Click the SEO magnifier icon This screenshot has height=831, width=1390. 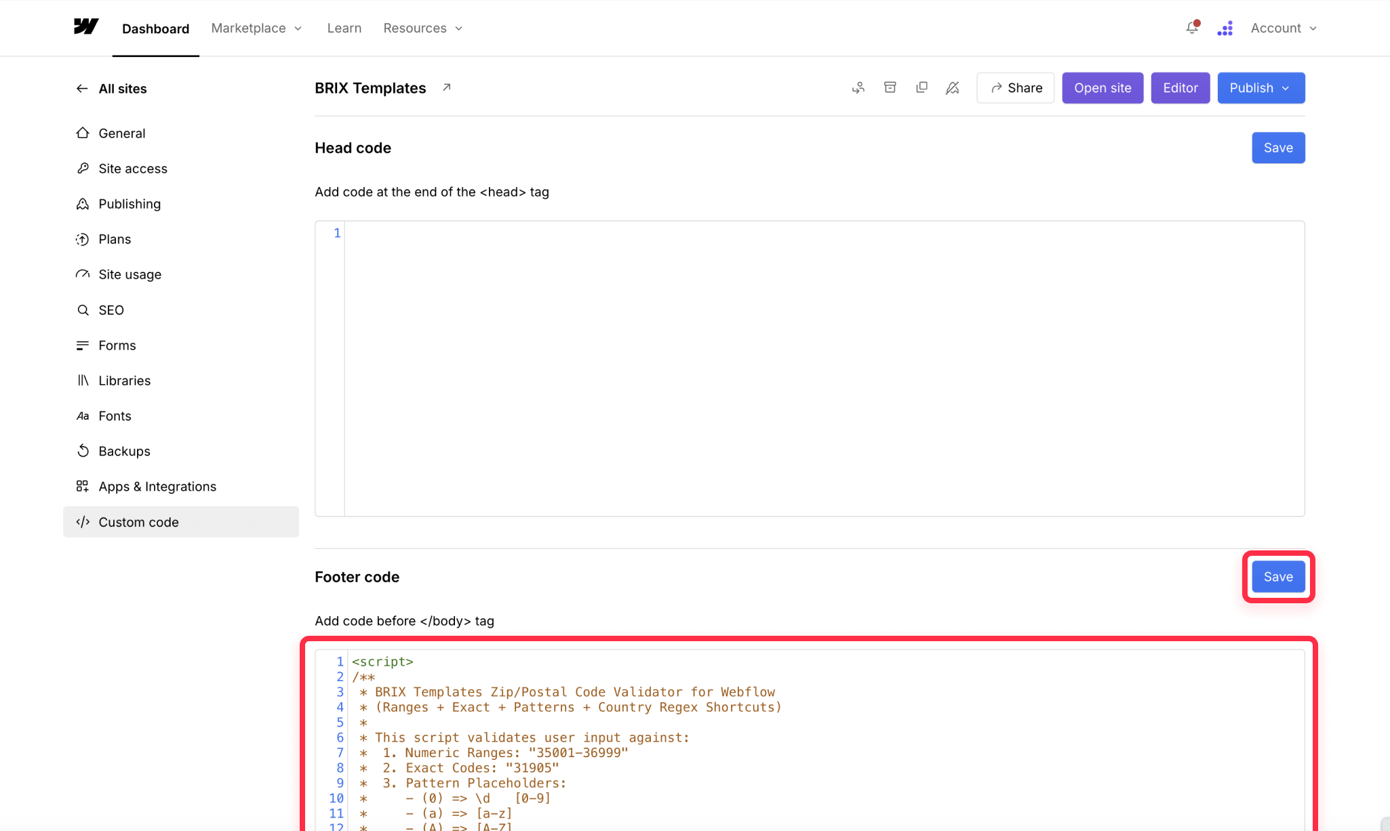click(83, 310)
